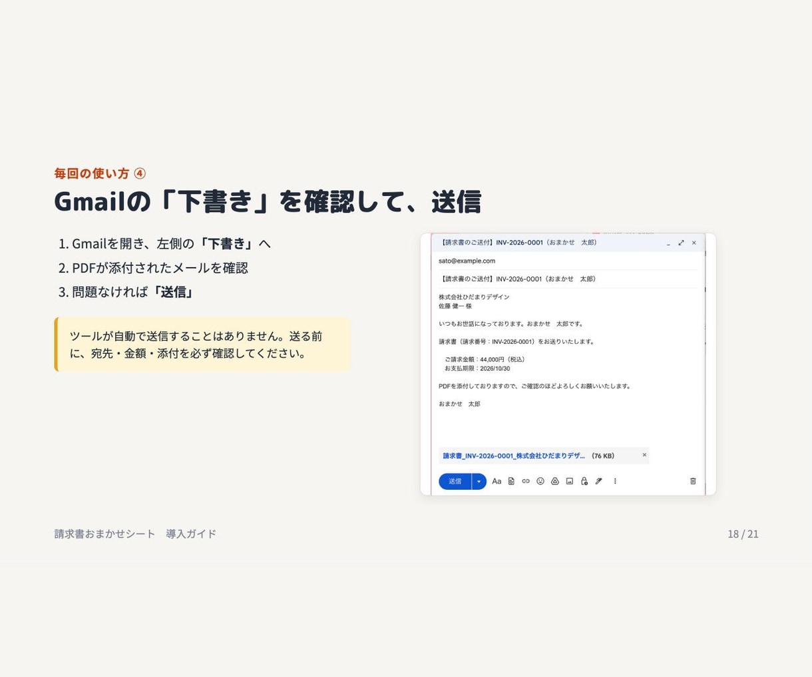Click the slide heading Gmailの「下書き」を確認して、送信
Viewport: 812px width, 677px height.
[x=268, y=201]
